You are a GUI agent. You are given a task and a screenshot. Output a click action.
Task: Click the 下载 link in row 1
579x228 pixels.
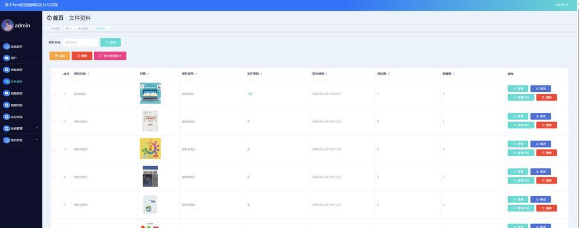tap(250, 94)
